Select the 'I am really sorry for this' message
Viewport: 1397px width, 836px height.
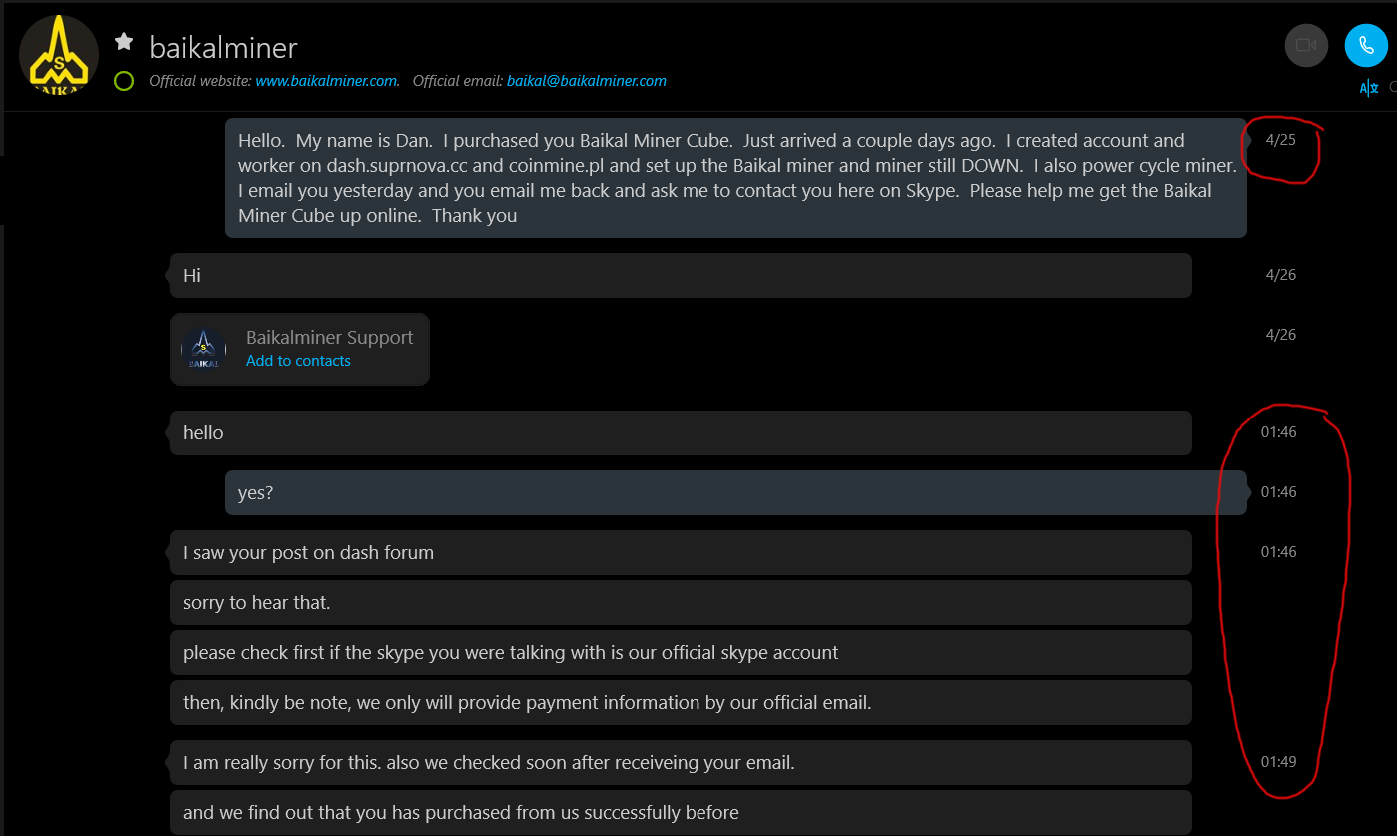681,762
